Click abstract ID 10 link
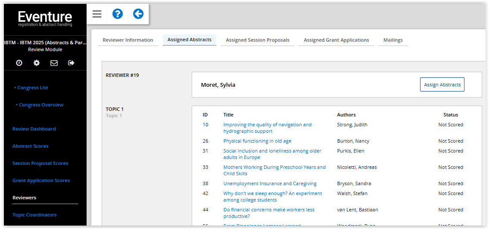 (x=206, y=125)
